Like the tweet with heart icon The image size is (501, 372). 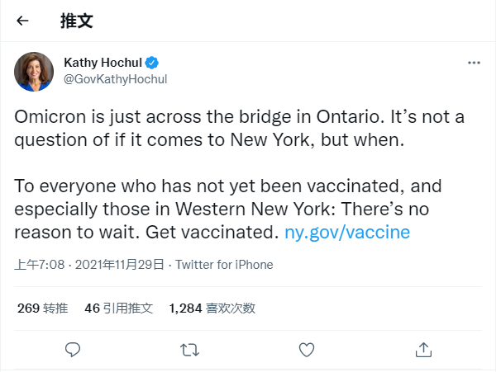coord(307,349)
